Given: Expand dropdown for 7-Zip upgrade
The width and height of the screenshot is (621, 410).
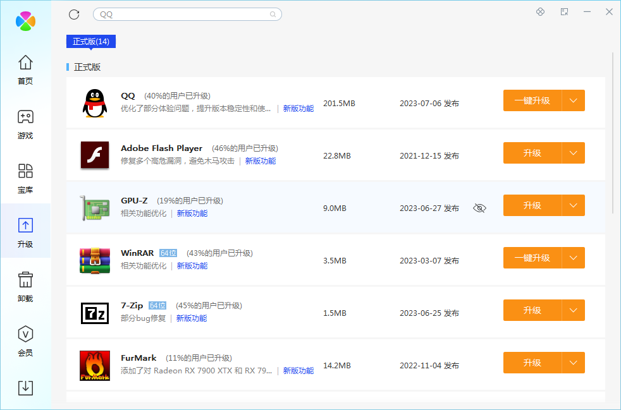Looking at the screenshot, I should pyautogui.click(x=573, y=310).
